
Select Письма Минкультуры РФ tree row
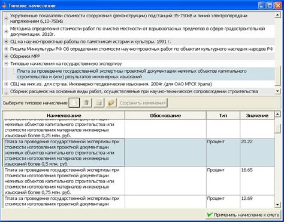[141, 49]
